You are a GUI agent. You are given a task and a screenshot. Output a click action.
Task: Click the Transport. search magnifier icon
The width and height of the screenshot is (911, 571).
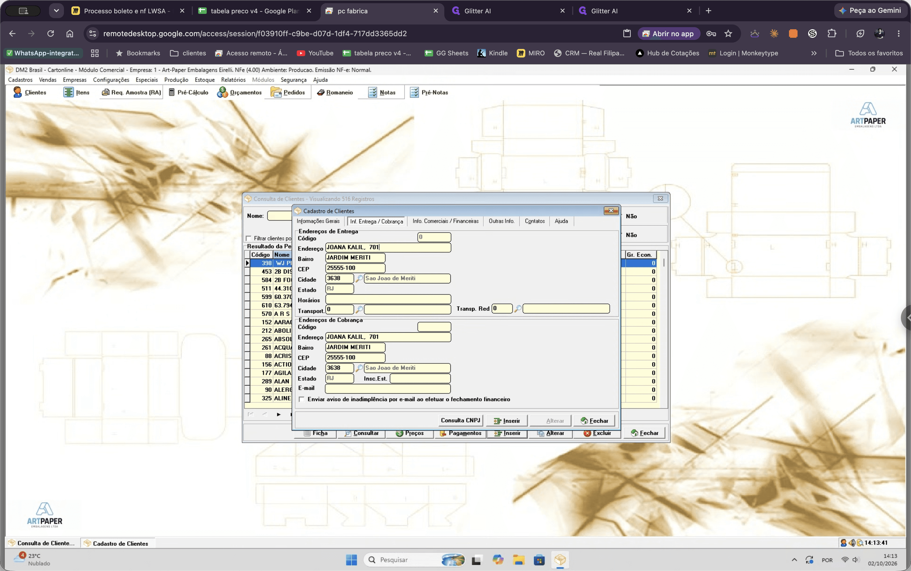[359, 310]
